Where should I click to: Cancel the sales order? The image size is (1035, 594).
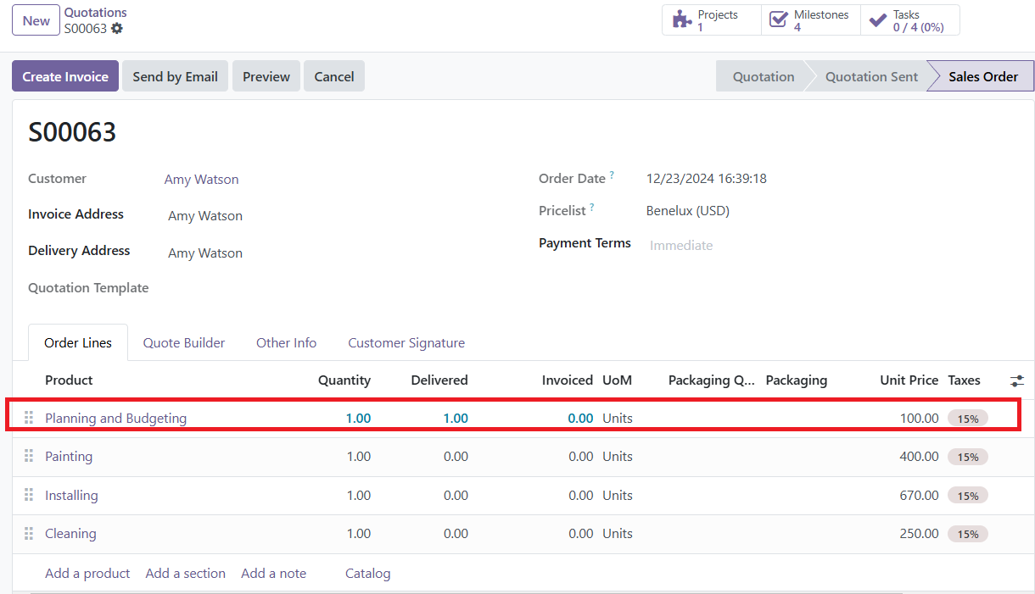(x=334, y=76)
